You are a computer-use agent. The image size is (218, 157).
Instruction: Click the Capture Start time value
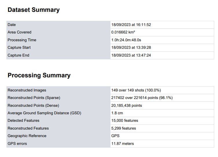pos(131,48)
